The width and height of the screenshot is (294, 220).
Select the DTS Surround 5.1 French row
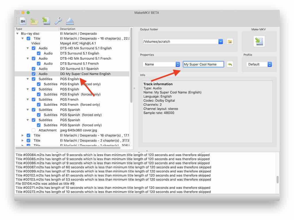(x=72, y=64)
